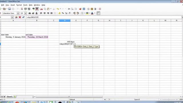This screenshot has width=183, height=103.
Task: Open the Edit menu
Action: coord(3,5)
